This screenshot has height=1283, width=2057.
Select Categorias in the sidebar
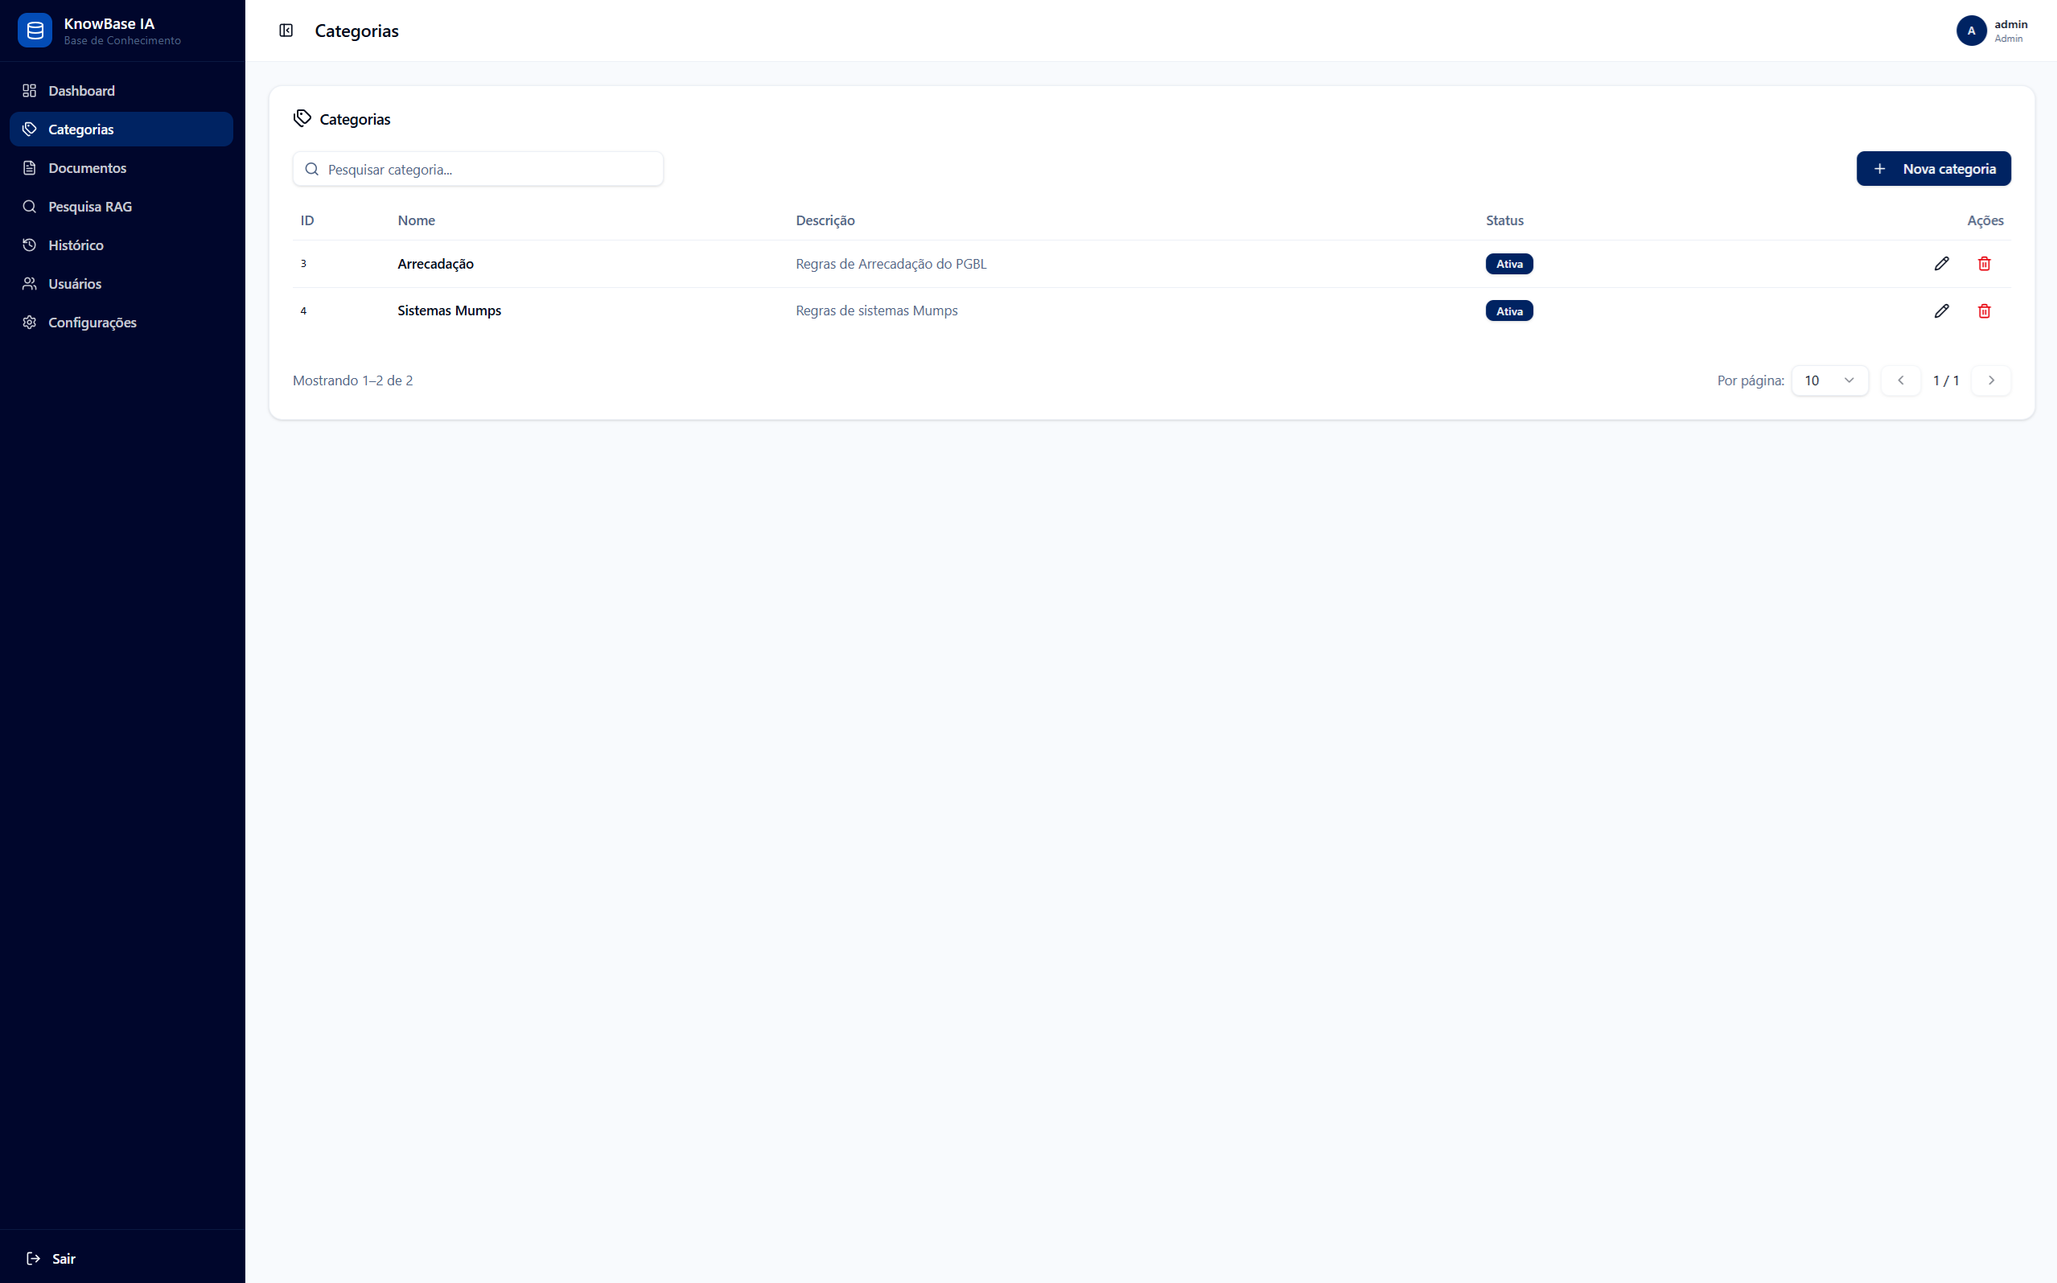121,129
